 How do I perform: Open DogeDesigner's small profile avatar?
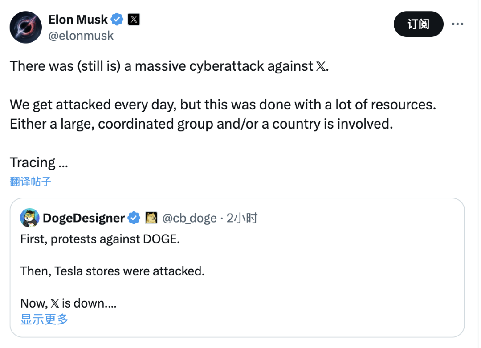point(29,218)
